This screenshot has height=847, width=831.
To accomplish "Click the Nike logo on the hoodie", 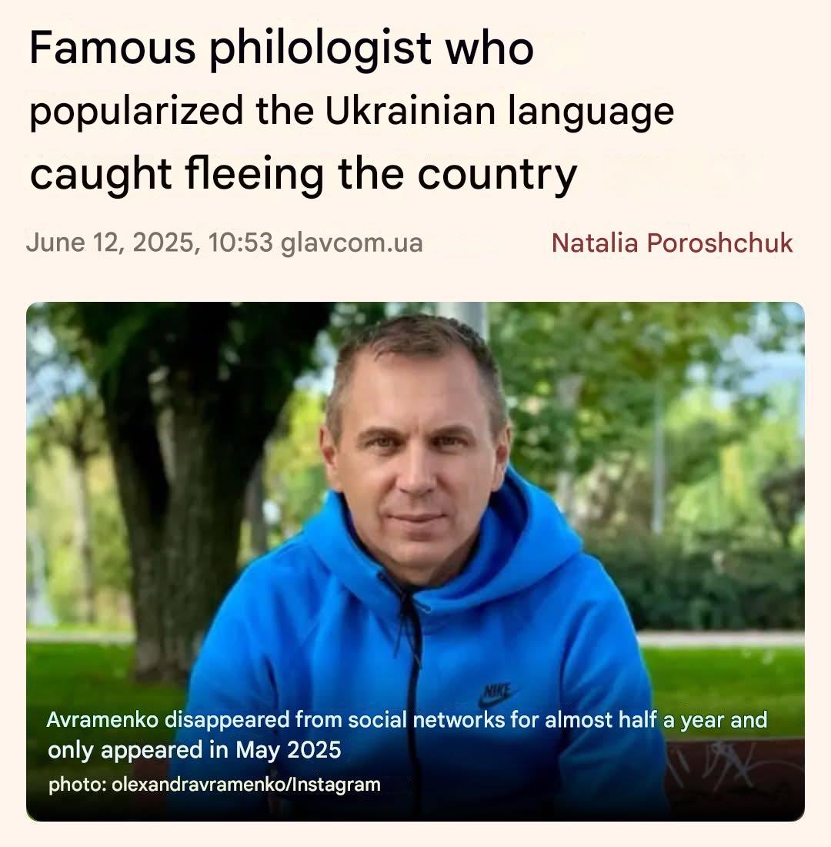I will (497, 695).
